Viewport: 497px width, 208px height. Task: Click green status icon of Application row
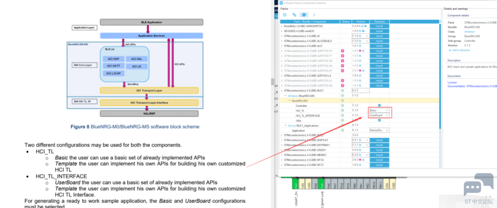pos(342,130)
